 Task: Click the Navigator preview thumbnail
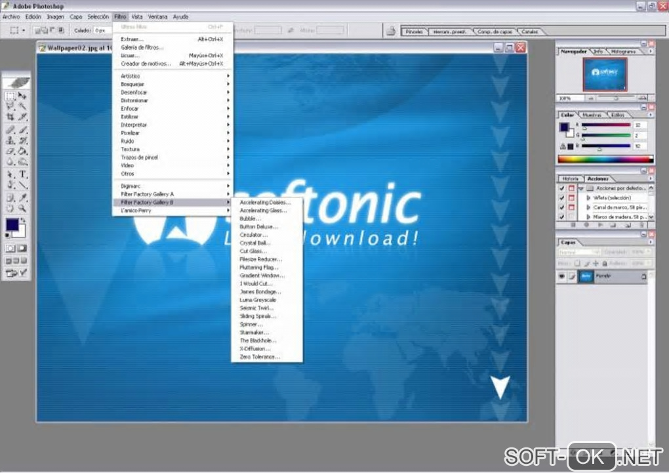pos(605,75)
